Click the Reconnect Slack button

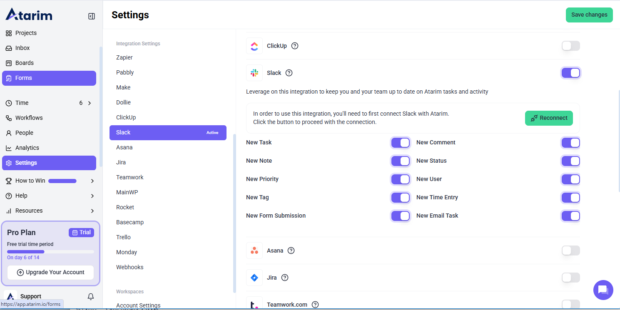(x=549, y=118)
